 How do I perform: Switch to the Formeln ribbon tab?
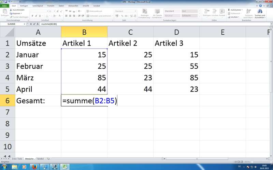click(x=51, y=6)
